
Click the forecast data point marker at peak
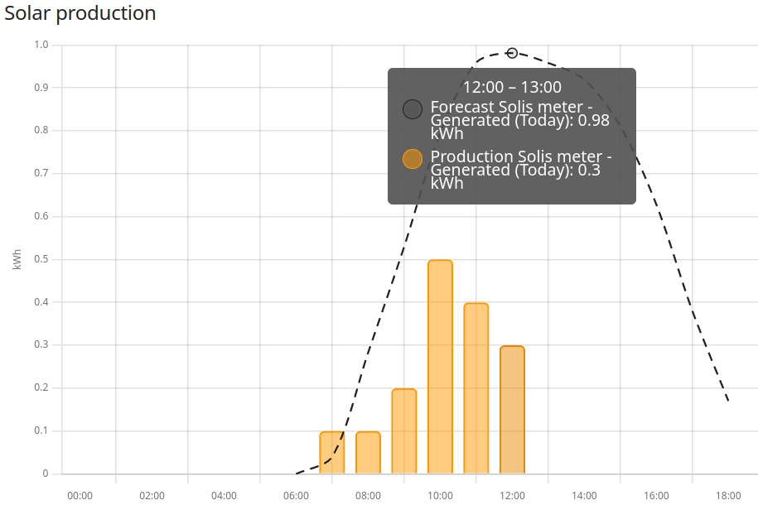[x=512, y=53]
